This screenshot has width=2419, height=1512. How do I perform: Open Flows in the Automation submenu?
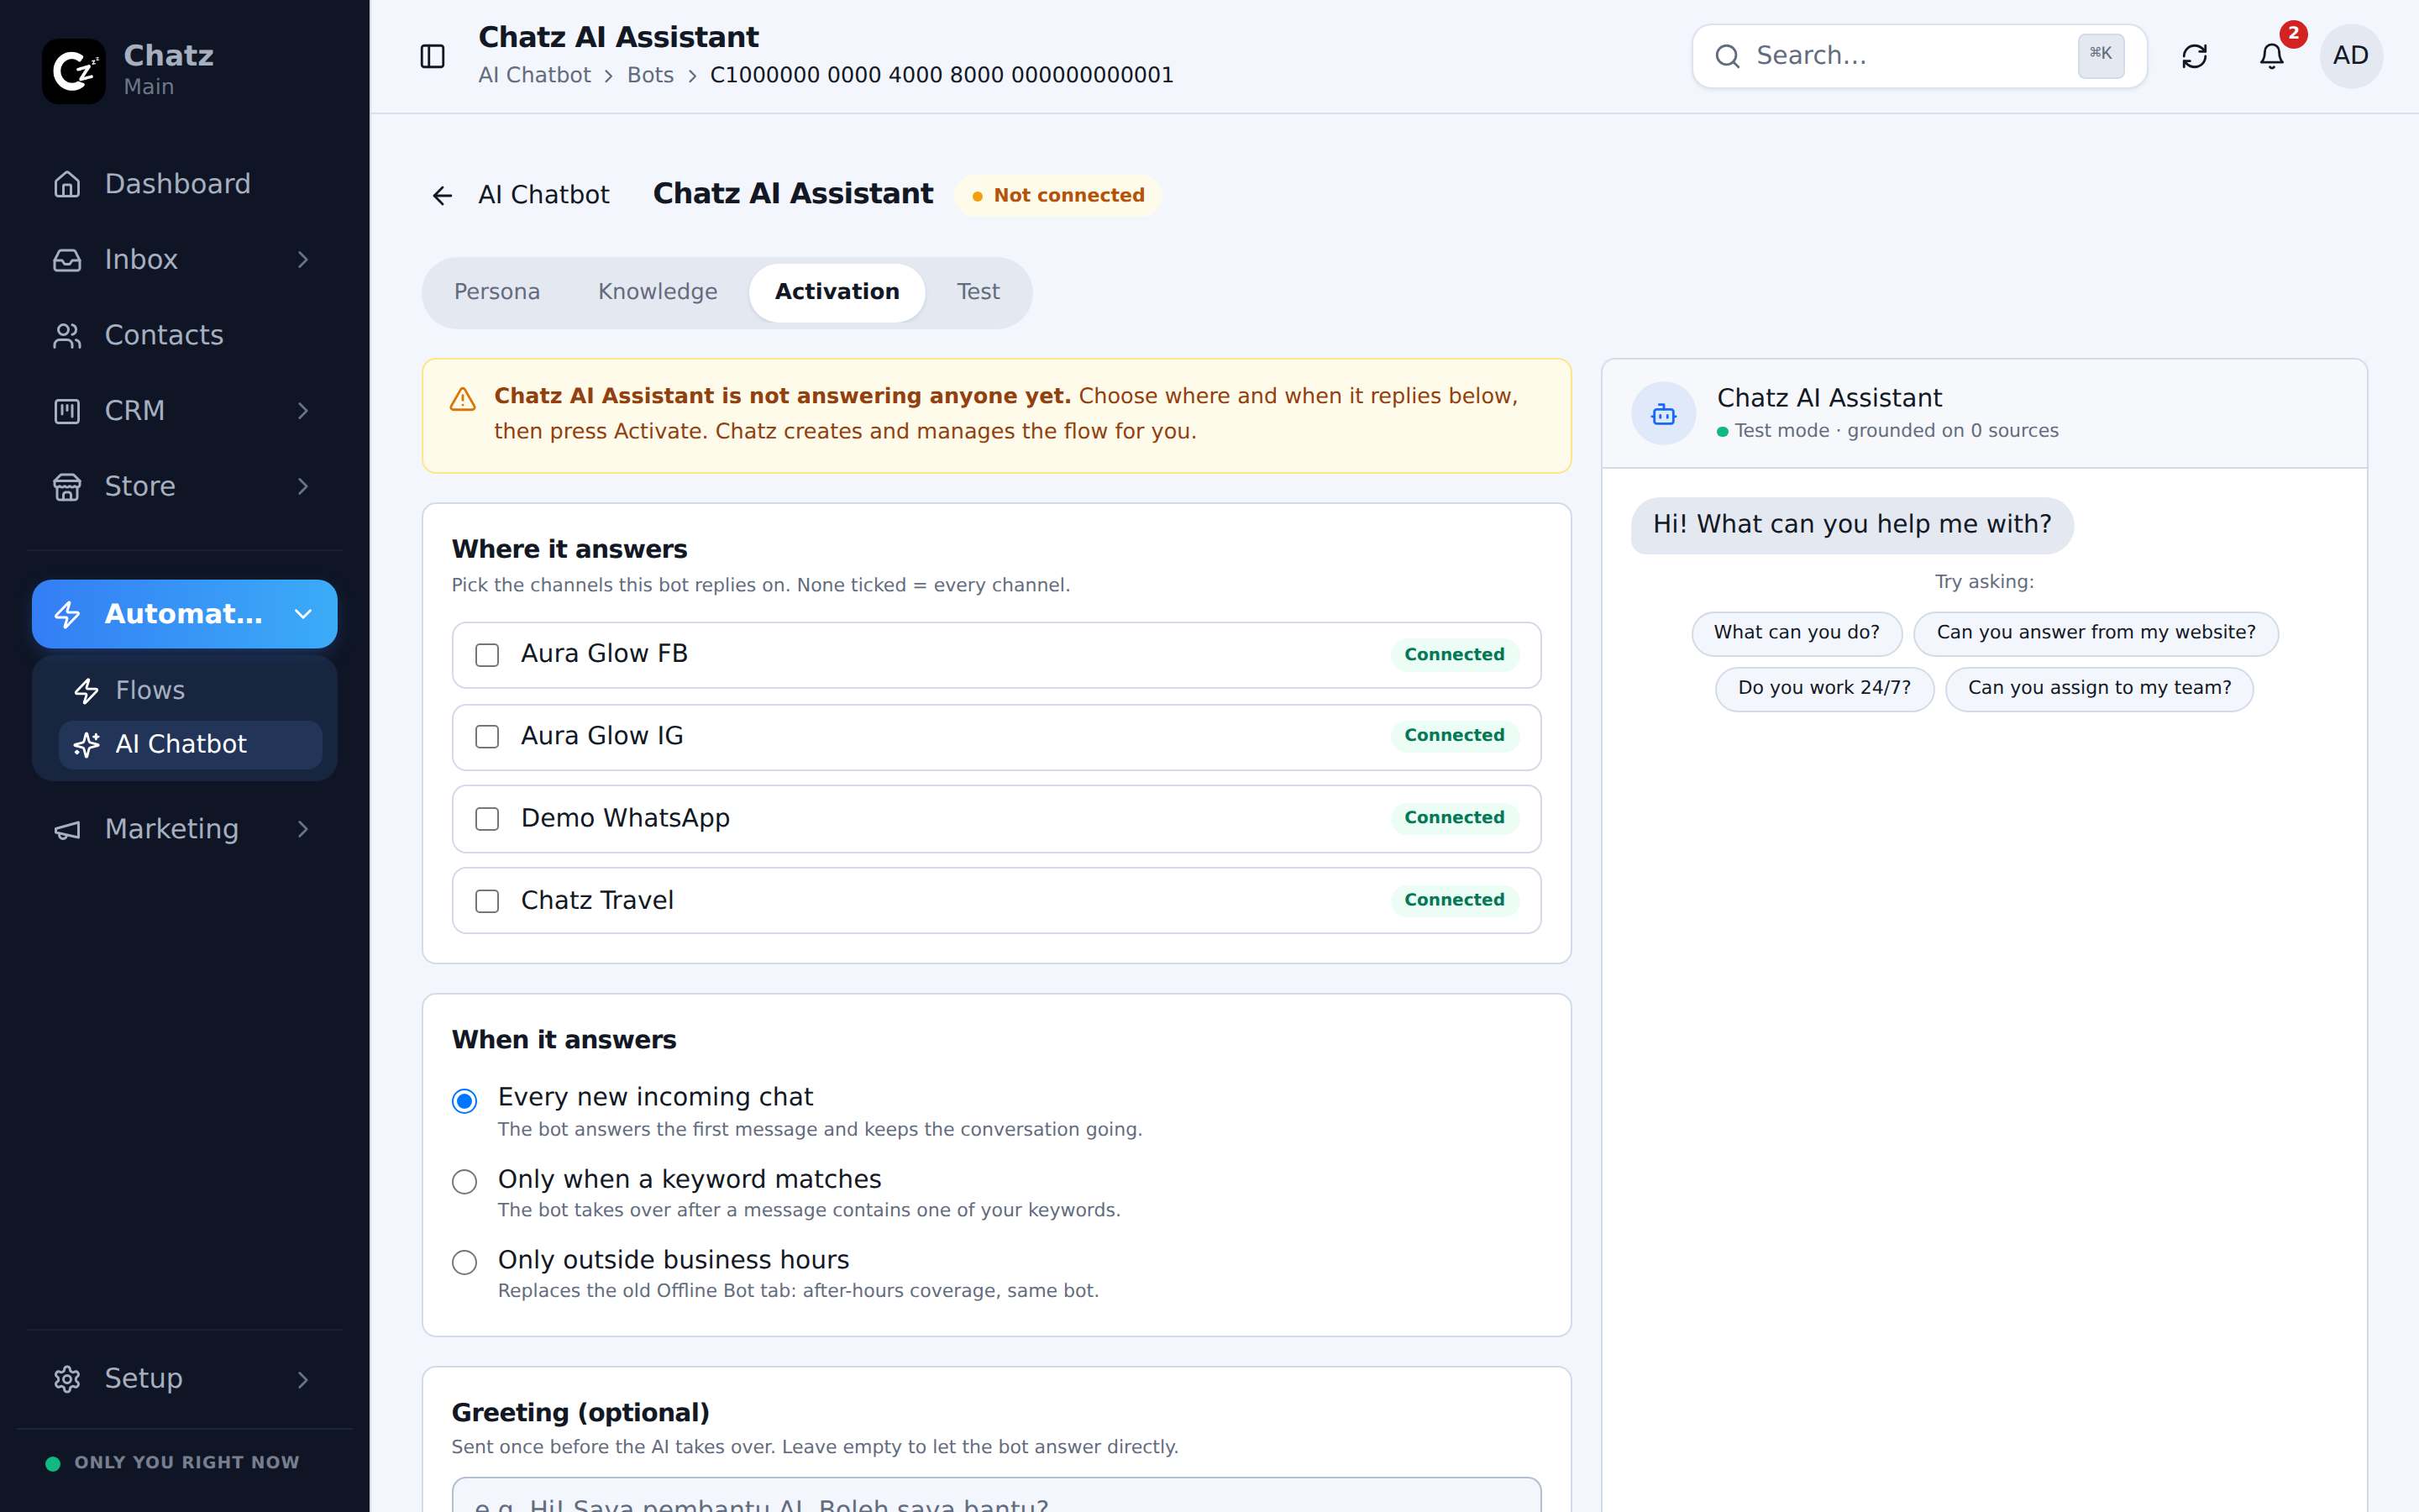click(190, 691)
